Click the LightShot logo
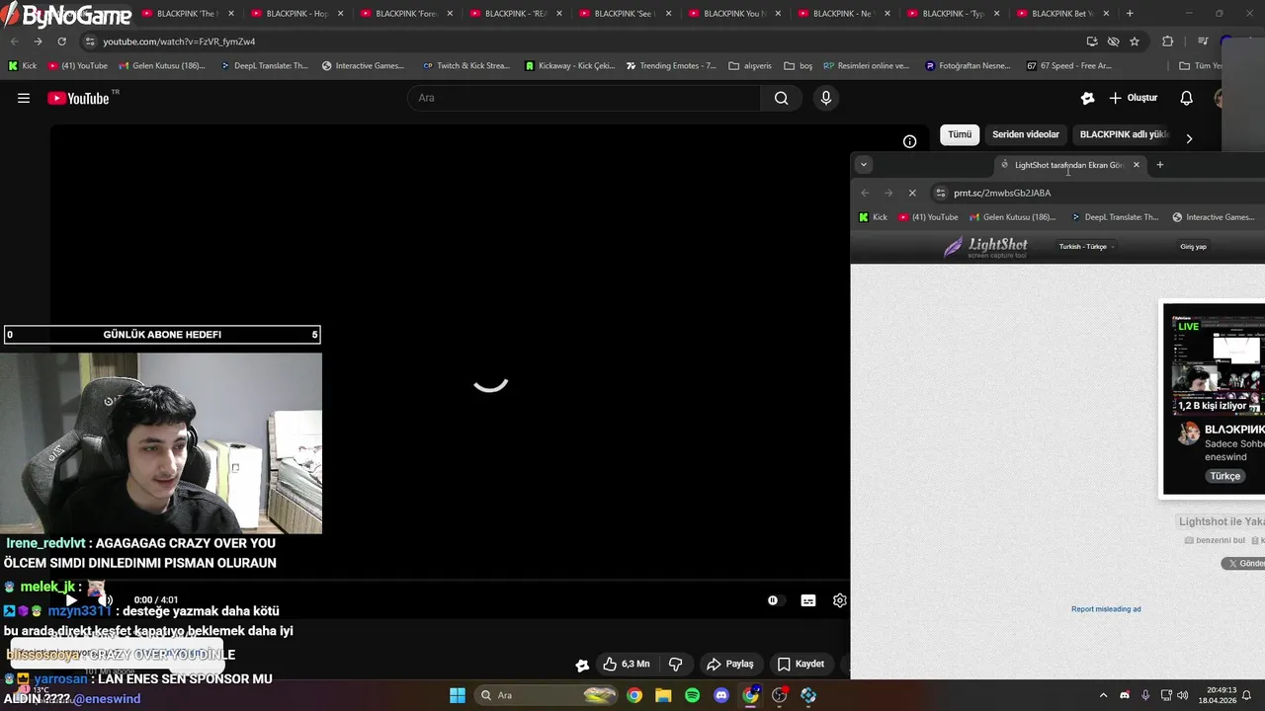Image resolution: width=1265 pixels, height=711 pixels. coord(985,247)
